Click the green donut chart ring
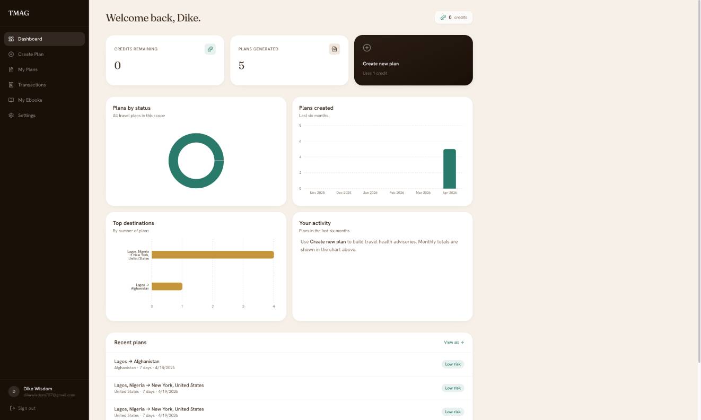This screenshot has width=701, height=420. pyautogui.click(x=173, y=161)
